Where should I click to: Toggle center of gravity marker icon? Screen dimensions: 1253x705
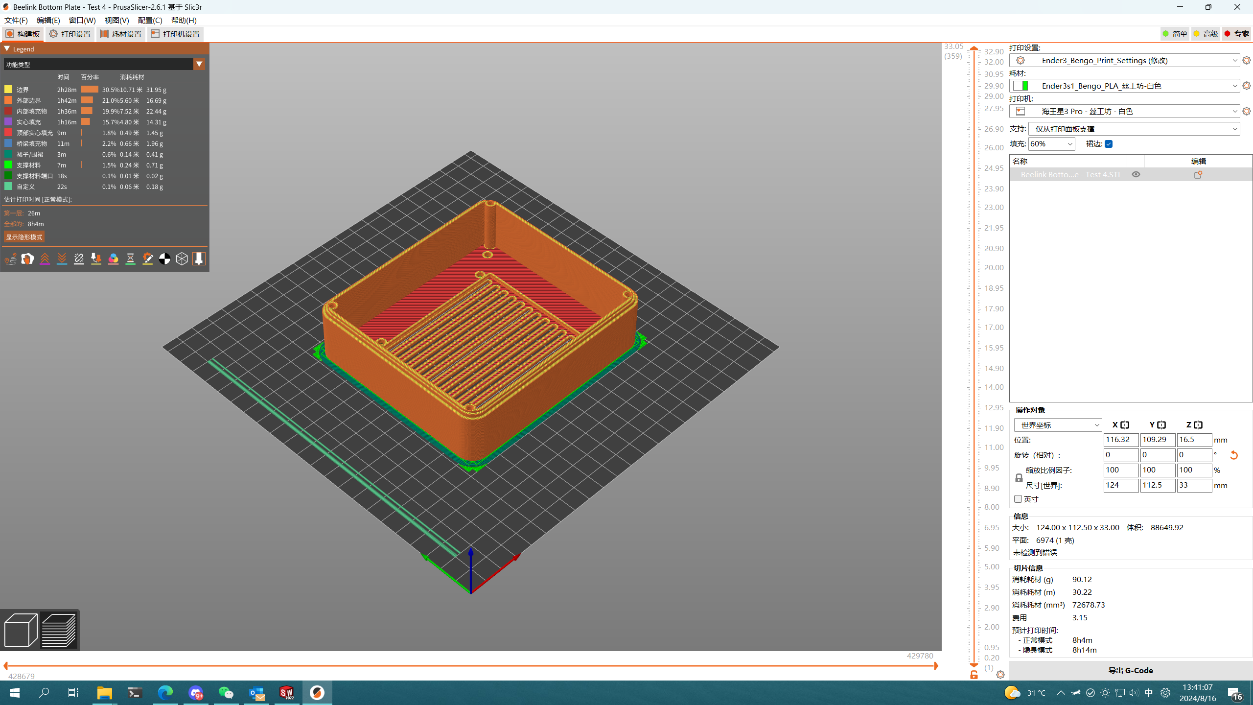164,259
